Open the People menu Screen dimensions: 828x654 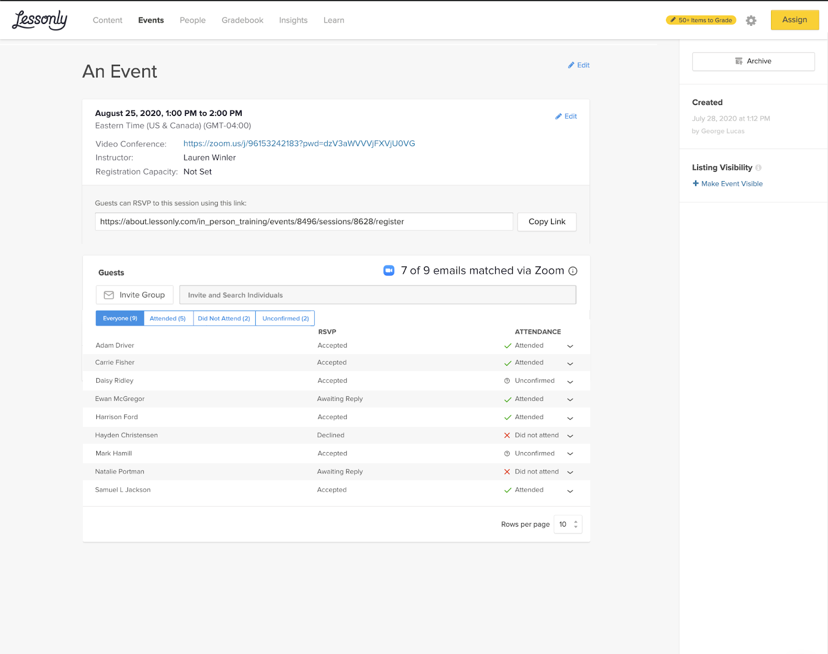[x=193, y=20]
